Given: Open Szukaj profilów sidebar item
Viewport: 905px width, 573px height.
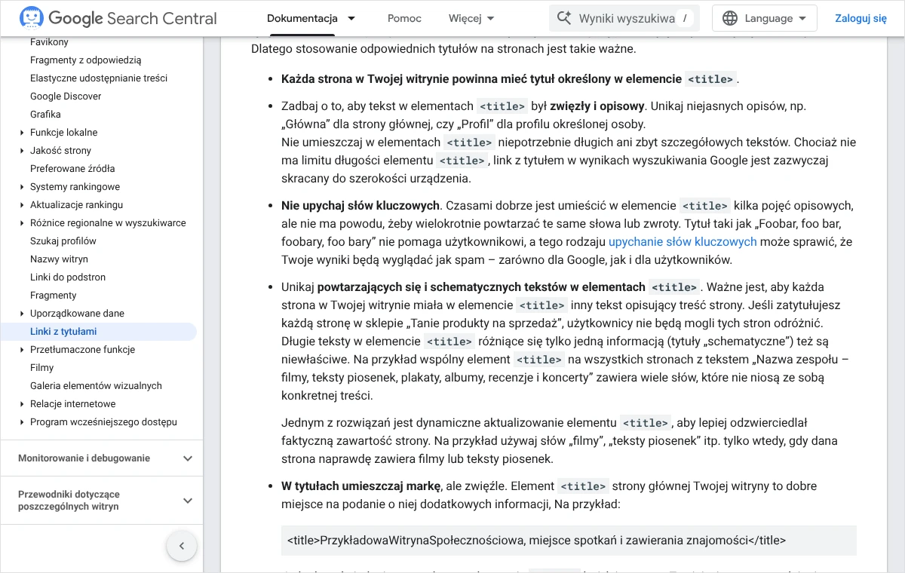Looking at the screenshot, I should 63,241.
